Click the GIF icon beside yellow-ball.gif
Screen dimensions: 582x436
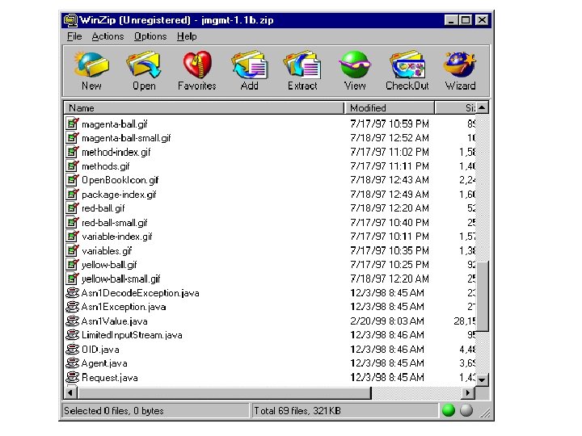tap(73, 264)
